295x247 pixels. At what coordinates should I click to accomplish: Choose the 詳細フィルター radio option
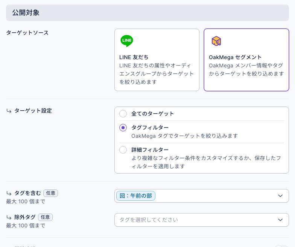(123, 150)
